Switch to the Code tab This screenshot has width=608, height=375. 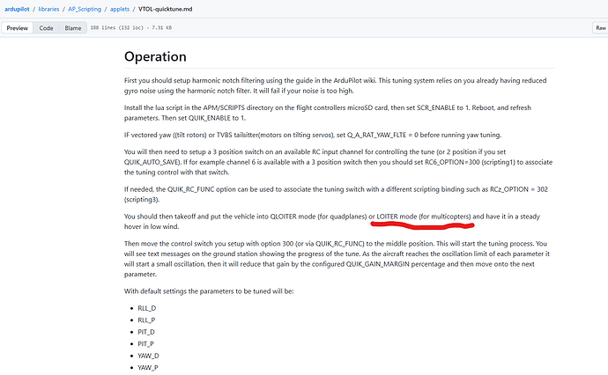(x=46, y=28)
